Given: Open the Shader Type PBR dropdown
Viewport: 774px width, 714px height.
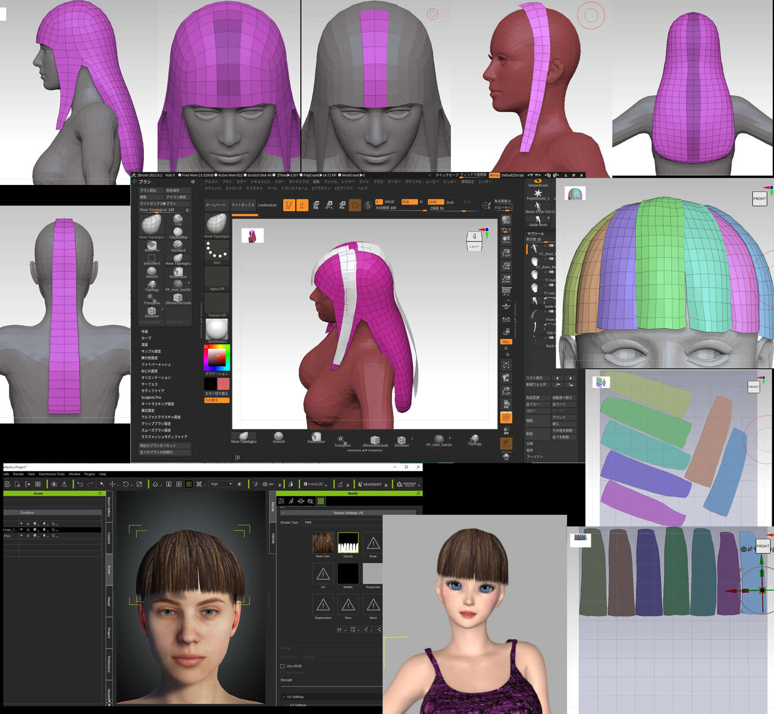Looking at the screenshot, I should [342, 522].
